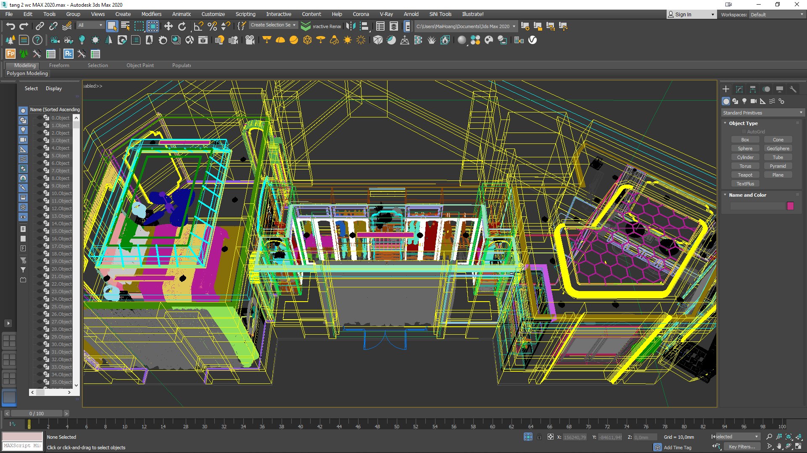Open the selection filter All dropdown
Screen dimensions: 807x453
click(x=90, y=26)
